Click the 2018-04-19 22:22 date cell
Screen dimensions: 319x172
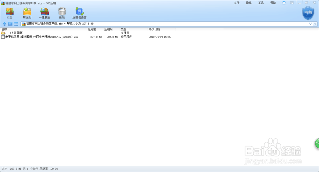pos(160,37)
